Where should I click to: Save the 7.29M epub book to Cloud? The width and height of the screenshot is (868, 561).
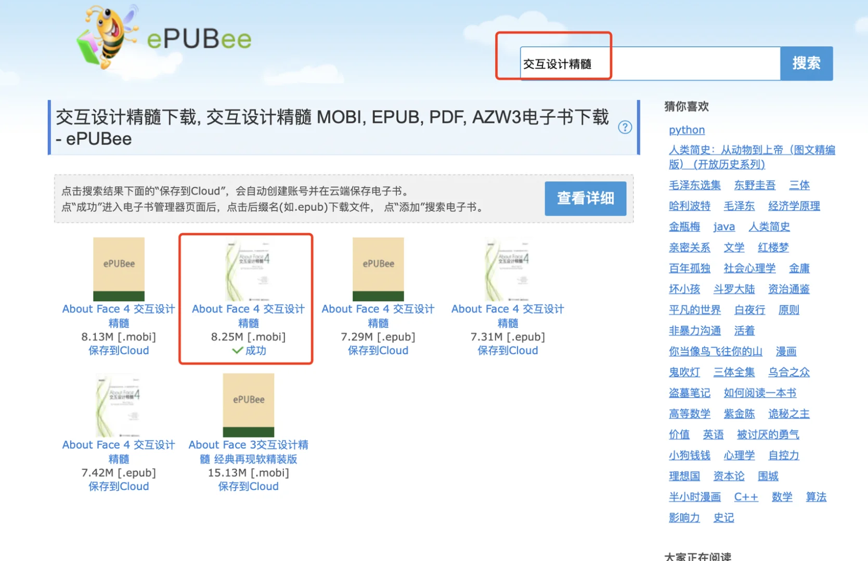click(378, 351)
